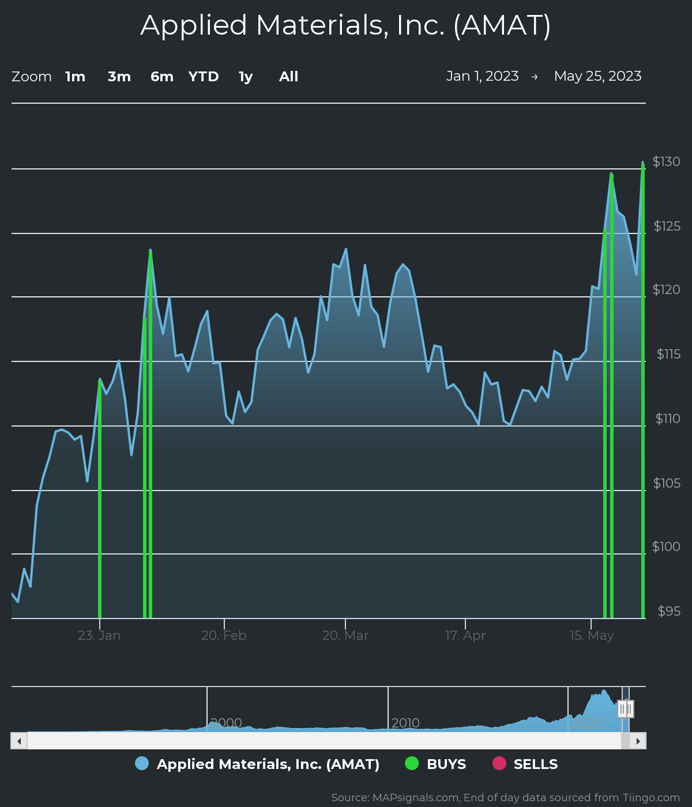Edit the start date Jan 1, 2023
Viewport: 692px width, 807px height.
coord(483,76)
